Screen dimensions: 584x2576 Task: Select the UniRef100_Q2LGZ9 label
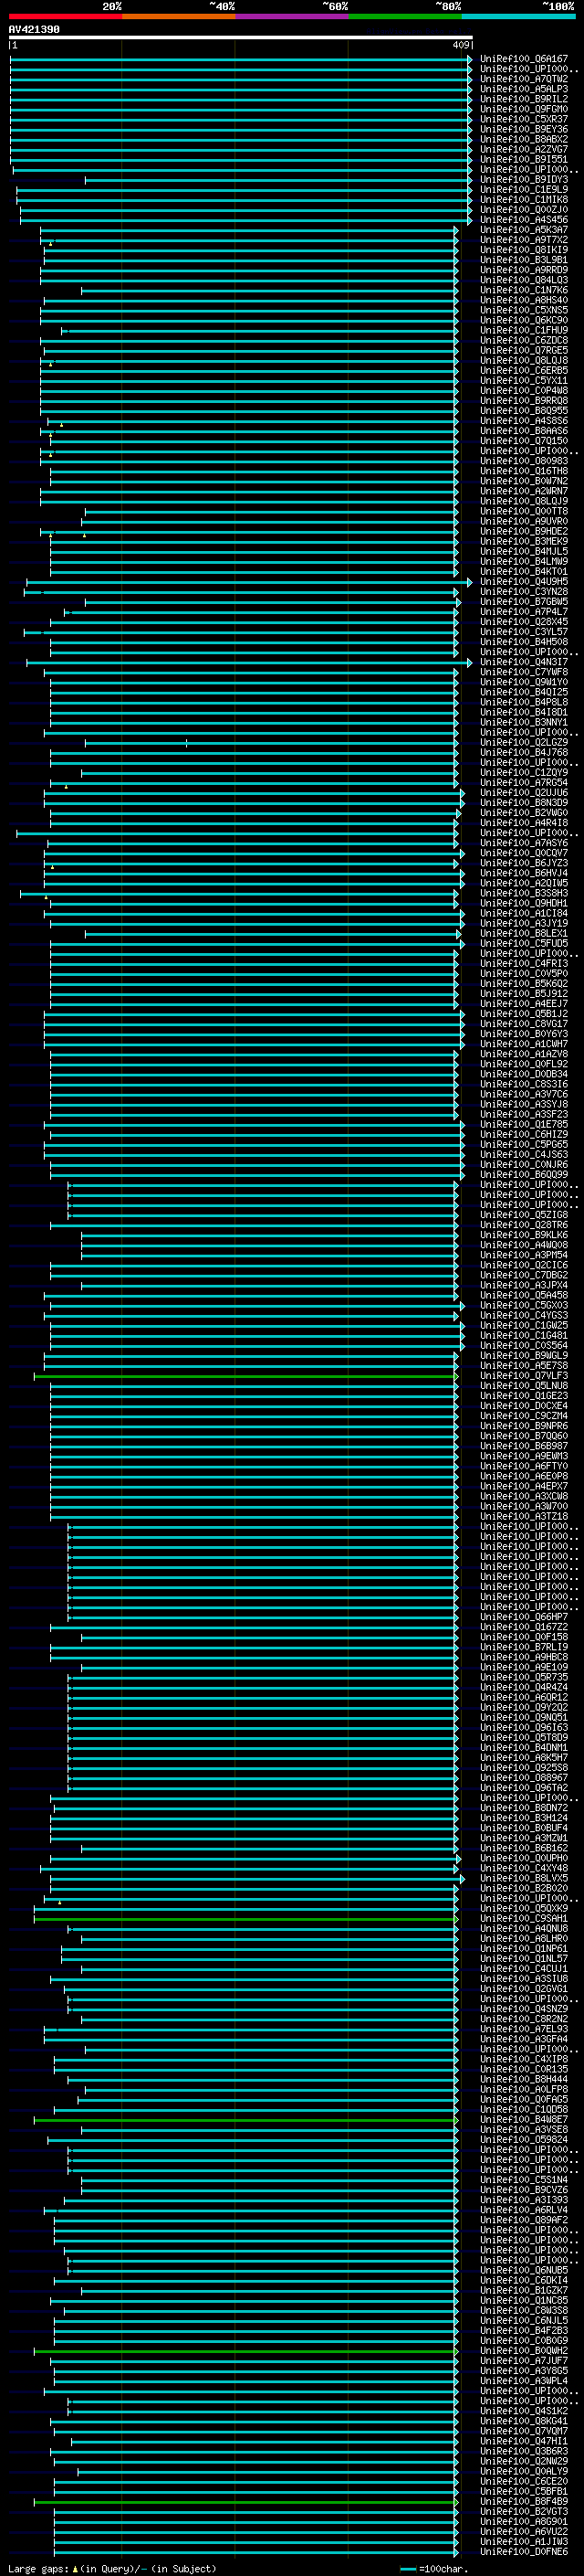[524, 743]
